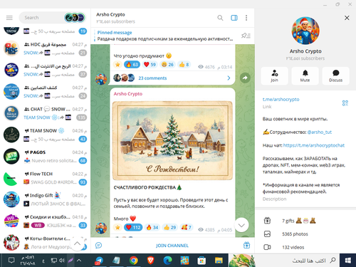Toggle the party 7 reaction
356x267 pixels.
tap(187, 227)
